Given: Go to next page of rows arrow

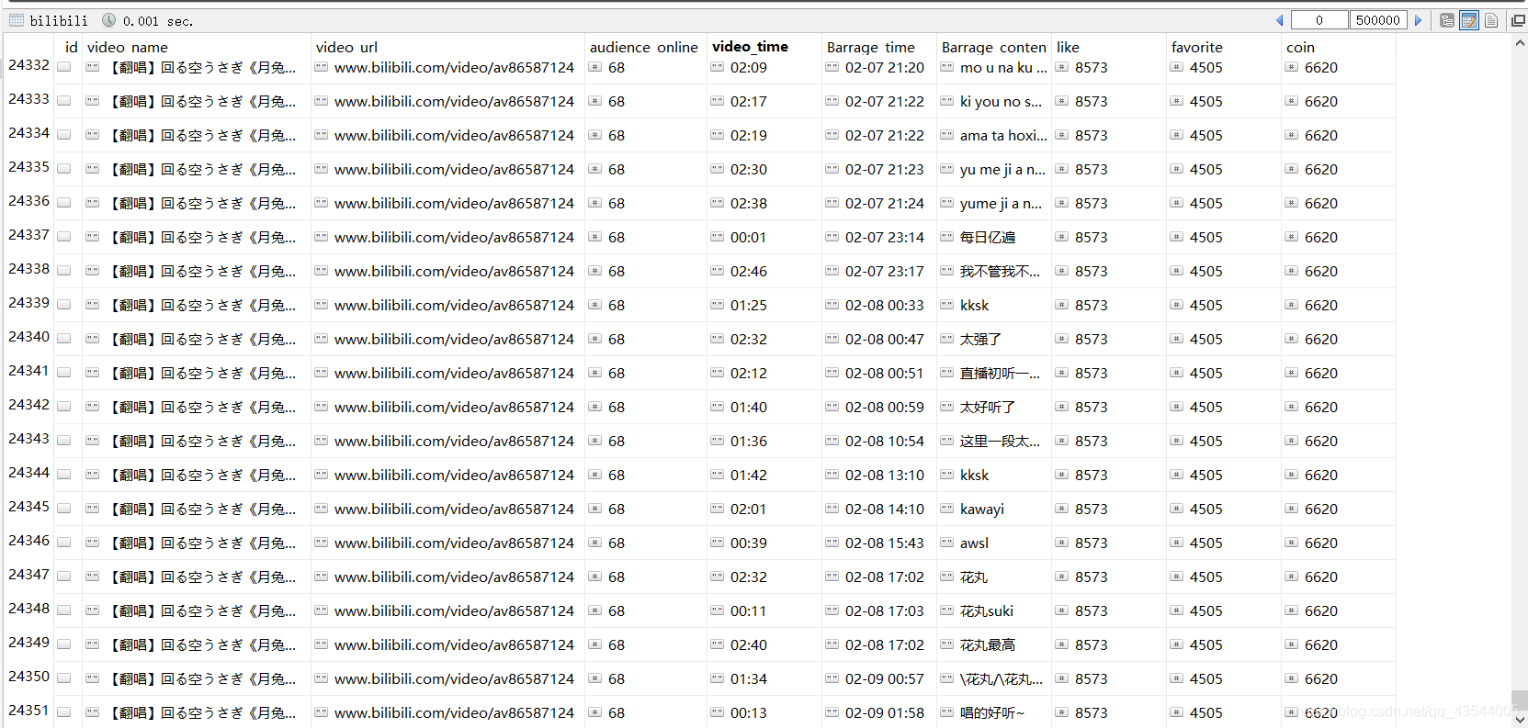Looking at the screenshot, I should click(x=1418, y=20).
